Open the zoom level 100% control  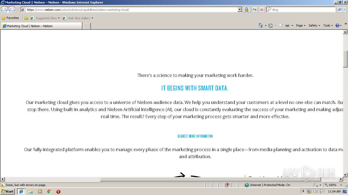click(330, 185)
